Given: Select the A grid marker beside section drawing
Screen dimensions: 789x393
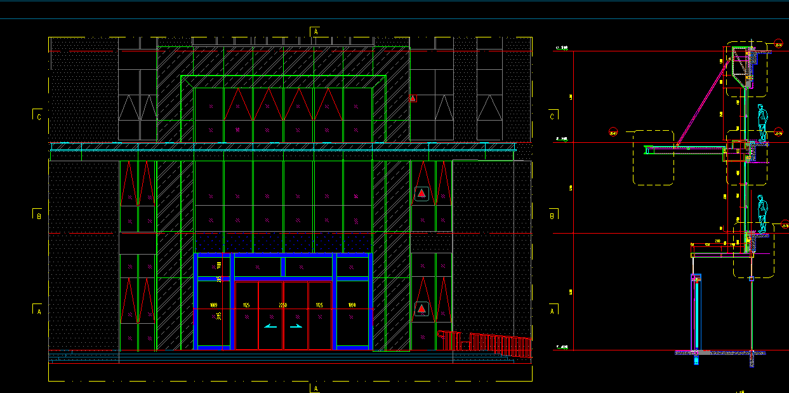Looking at the screenshot, I should 554,310.
